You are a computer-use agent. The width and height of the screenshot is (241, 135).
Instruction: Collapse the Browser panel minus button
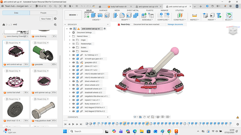click(x=108, y=24)
